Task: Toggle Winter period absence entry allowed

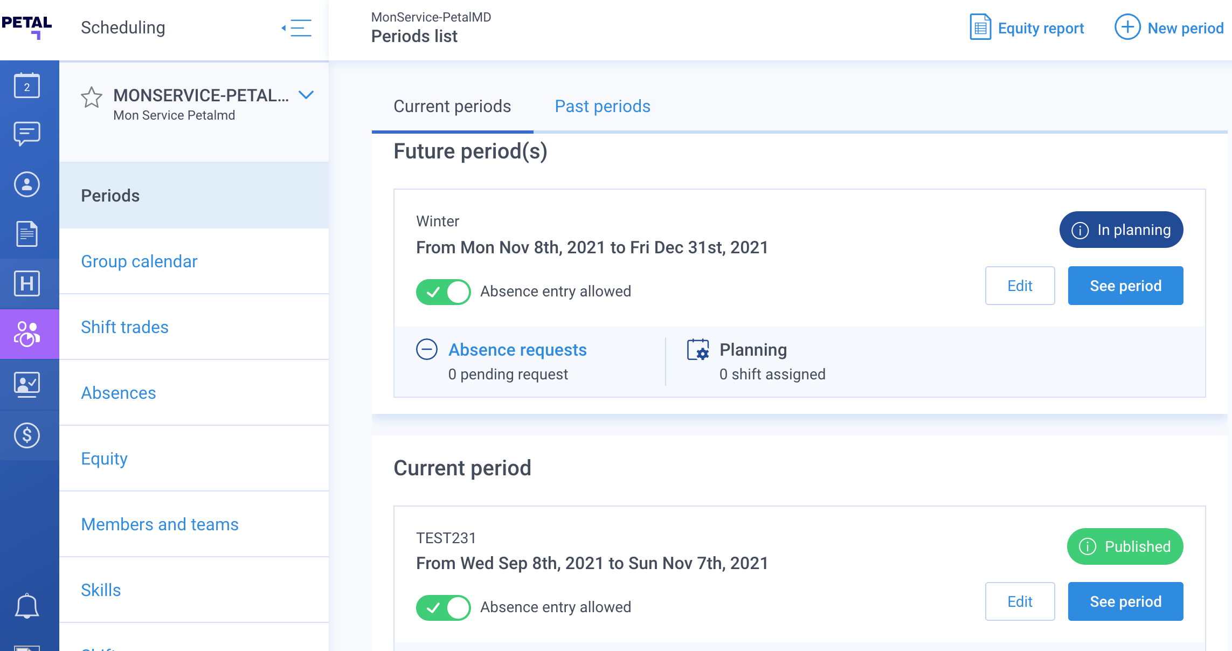Action: pyautogui.click(x=443, y=292)
